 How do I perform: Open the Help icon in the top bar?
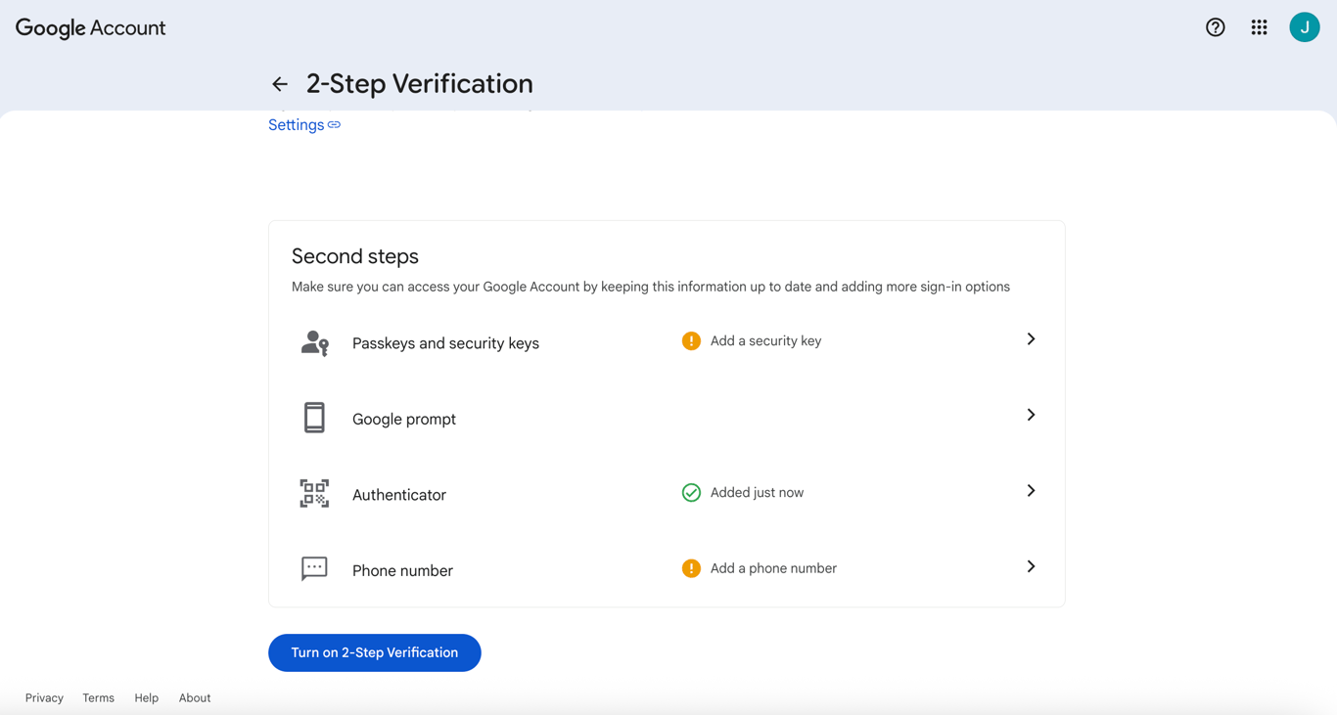[x=1215, y=27]
